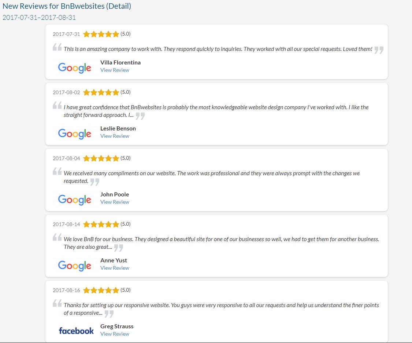Click the New Reviews for BnBwebsites heading

pos(67,6)
